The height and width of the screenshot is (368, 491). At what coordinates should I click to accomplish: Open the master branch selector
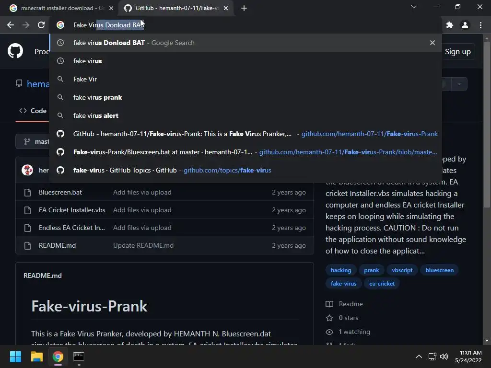pyautogui.click(x=33, y=141)
